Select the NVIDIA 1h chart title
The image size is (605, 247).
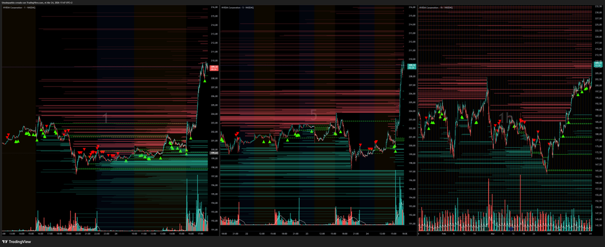click(x=435, y=9)
